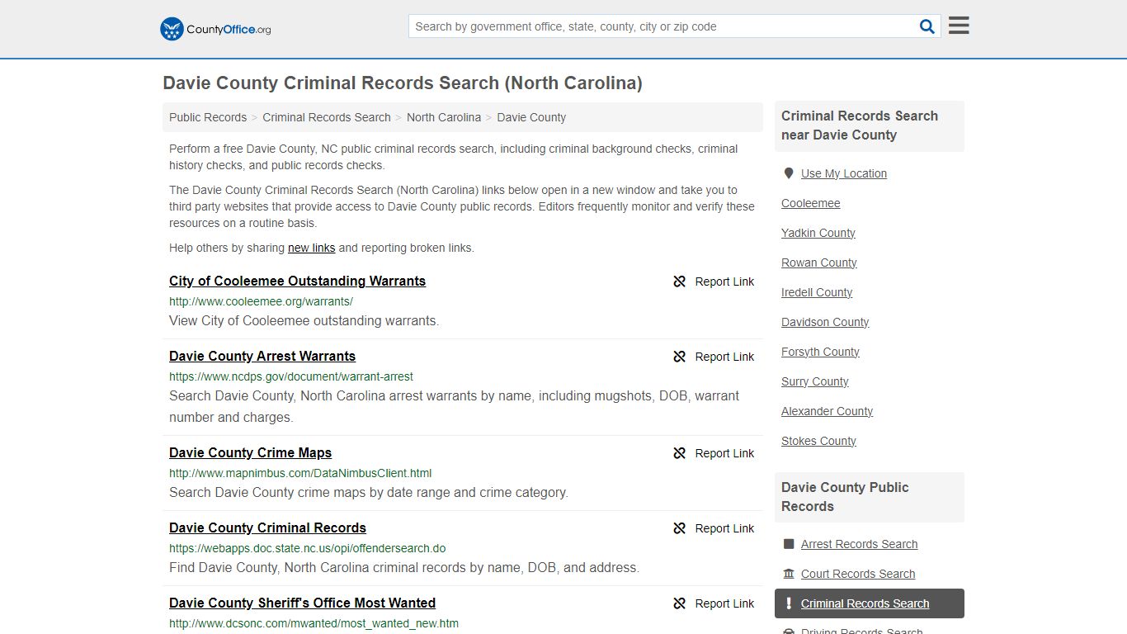1127x634 pixels.
Task: Click the Criminal Records Search exclamation icon
Action: (x=789, y=603)
